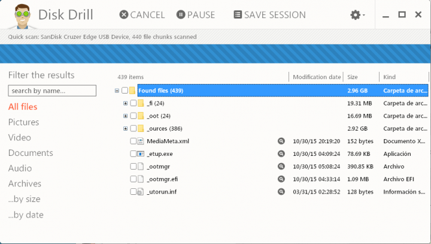Image resolution: width=431 pixels, height=244 pixels.
Task: Click the Archivo EFI kind cell
Action: coord(399,179)
